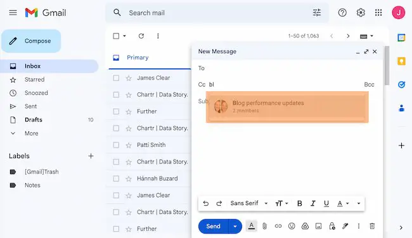Open the Settings gear icon
The height and width of the screenshot is (238, 412).
coord(361,13)
